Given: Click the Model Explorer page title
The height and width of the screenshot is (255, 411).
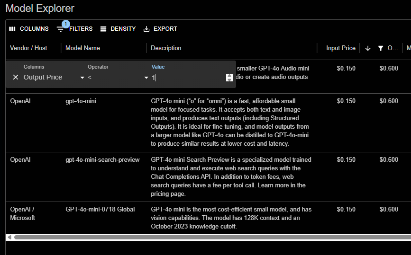Looking at the screenshot, I should point(40,9).
